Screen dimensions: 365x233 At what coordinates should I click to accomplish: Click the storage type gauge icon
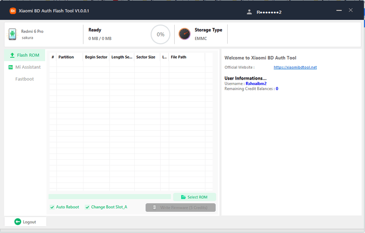click(x=184, y=34)
